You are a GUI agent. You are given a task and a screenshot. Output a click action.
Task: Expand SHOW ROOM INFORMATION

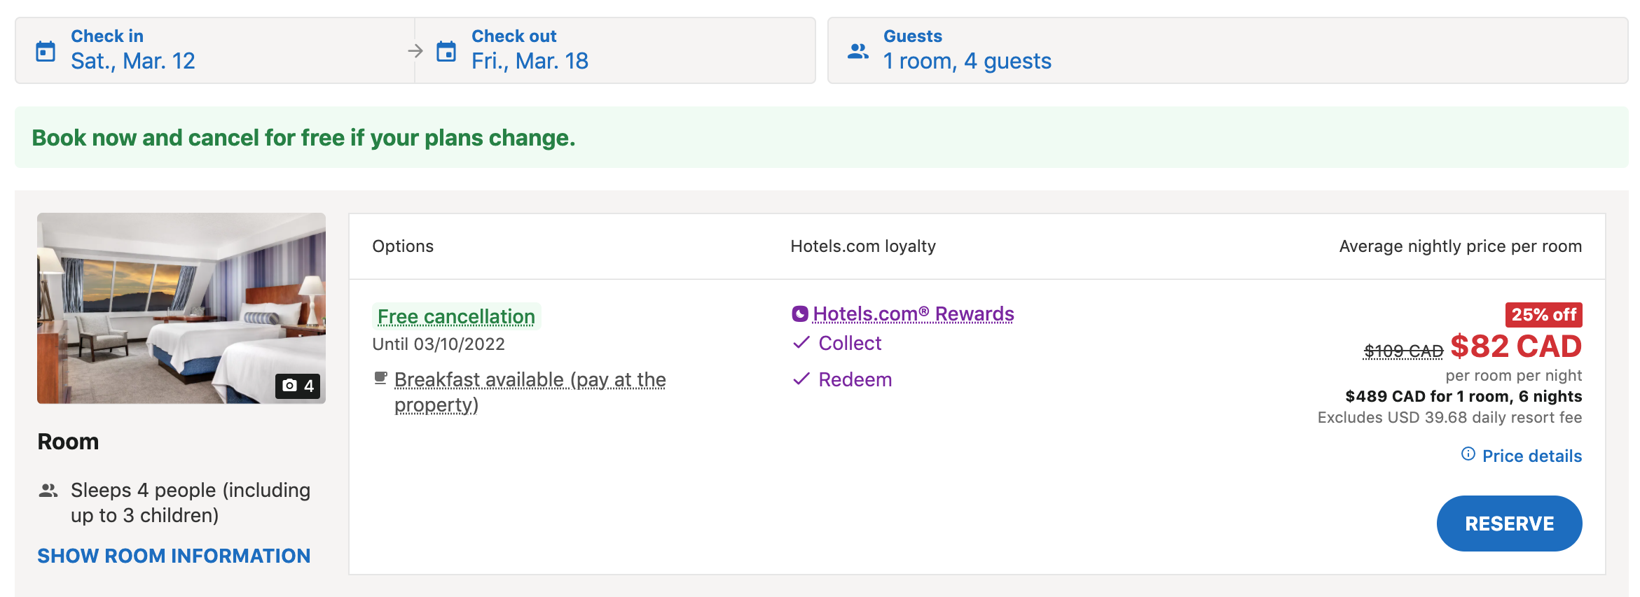(174, 556)
